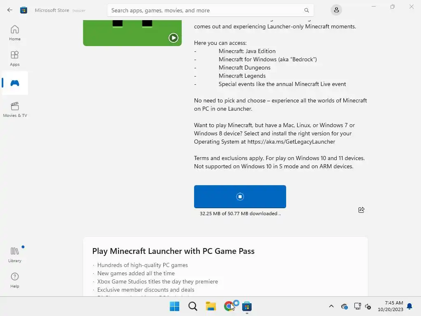The width and height of the screenshot is (421, 316).
Task: Stop the Minecraft Launcher download
Action: (x=240, y=196)
